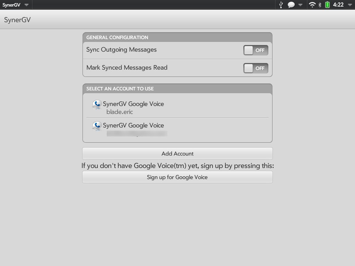Screen dimensions: 355x266
Task: Click the SynerGV header title
Action: tap(17, 20)
